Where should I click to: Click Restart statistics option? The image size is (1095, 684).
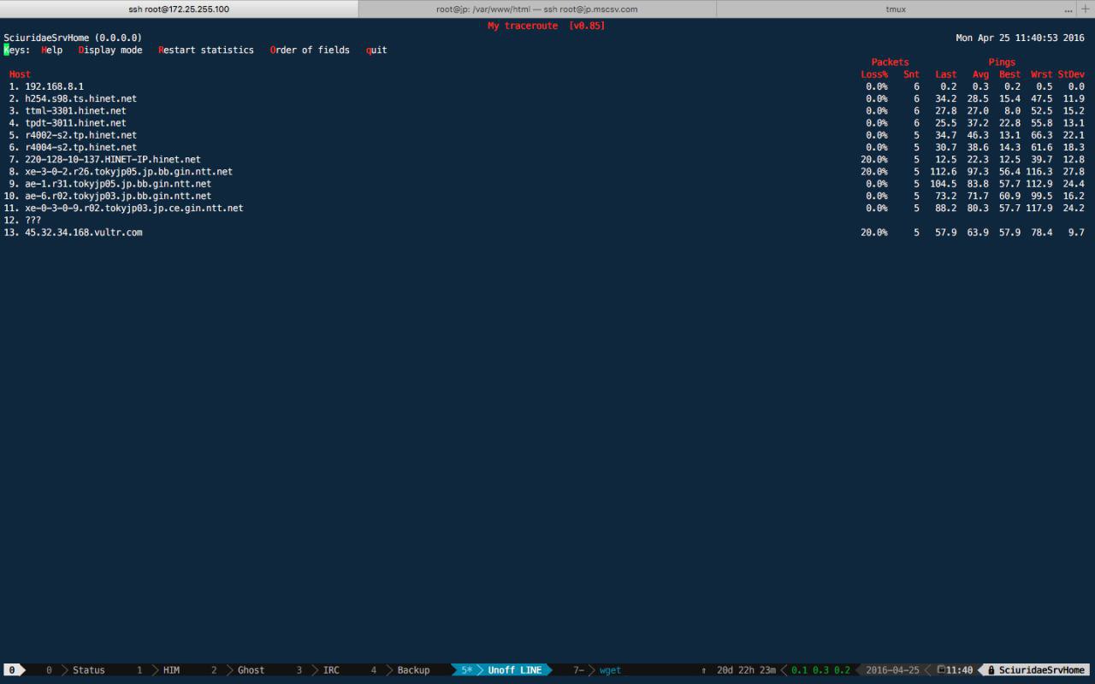coord(206,50)
